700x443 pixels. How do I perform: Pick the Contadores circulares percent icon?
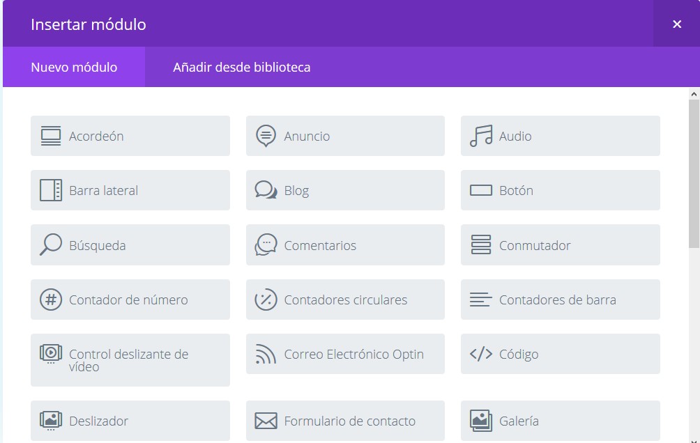click(266, 300)
